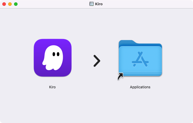Click the disk volume icon in title bar
Viewport: 193px width, 123px height.
92,4
